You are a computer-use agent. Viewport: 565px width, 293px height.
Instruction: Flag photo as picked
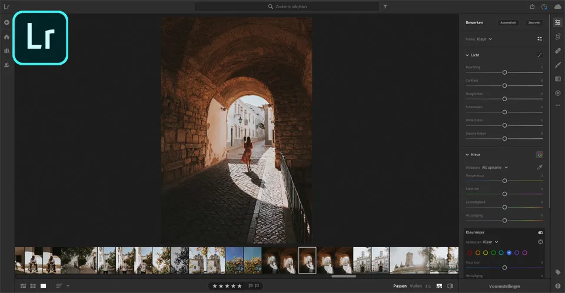click(251, 286)
